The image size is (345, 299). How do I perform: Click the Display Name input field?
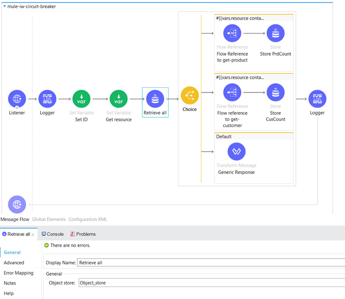[x=211, y=263]
